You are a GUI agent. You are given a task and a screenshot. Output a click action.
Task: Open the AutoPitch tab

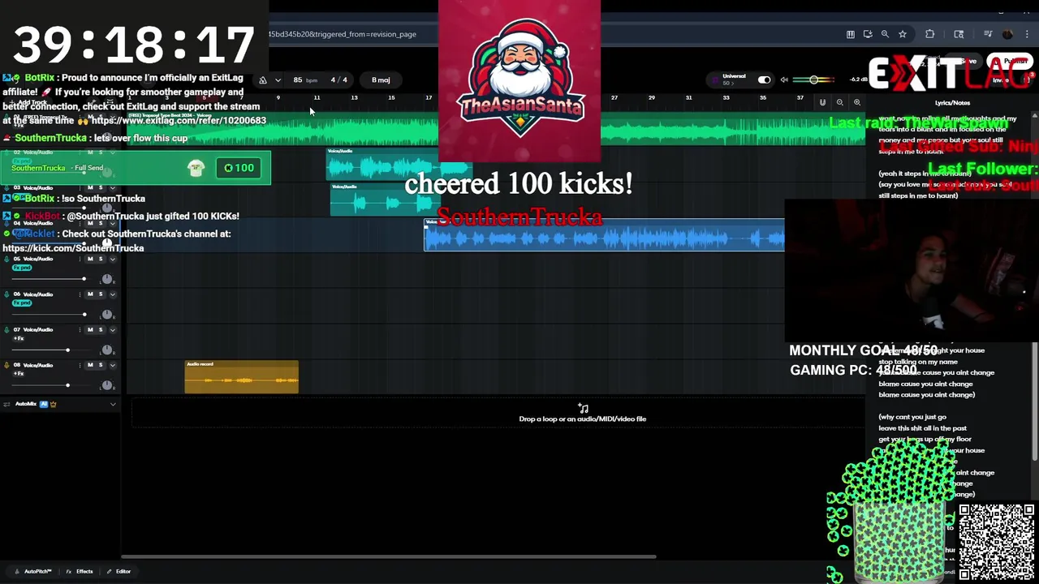pos(33,572)
